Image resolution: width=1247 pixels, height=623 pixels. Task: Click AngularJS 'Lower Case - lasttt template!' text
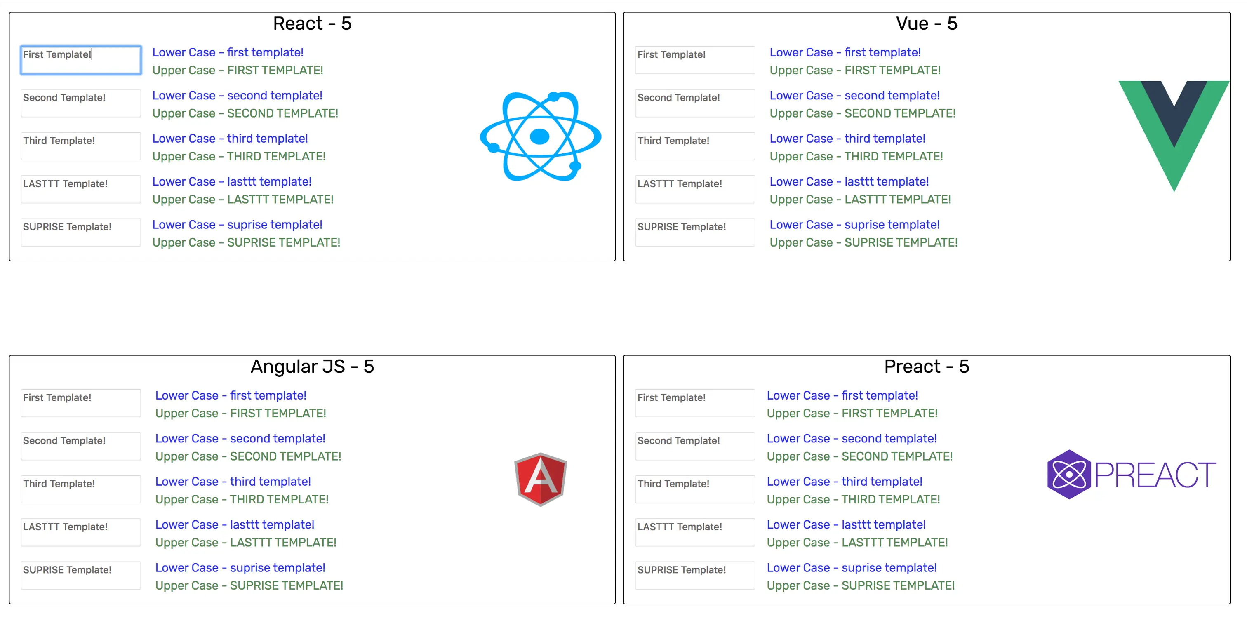[x=235, y=525]
